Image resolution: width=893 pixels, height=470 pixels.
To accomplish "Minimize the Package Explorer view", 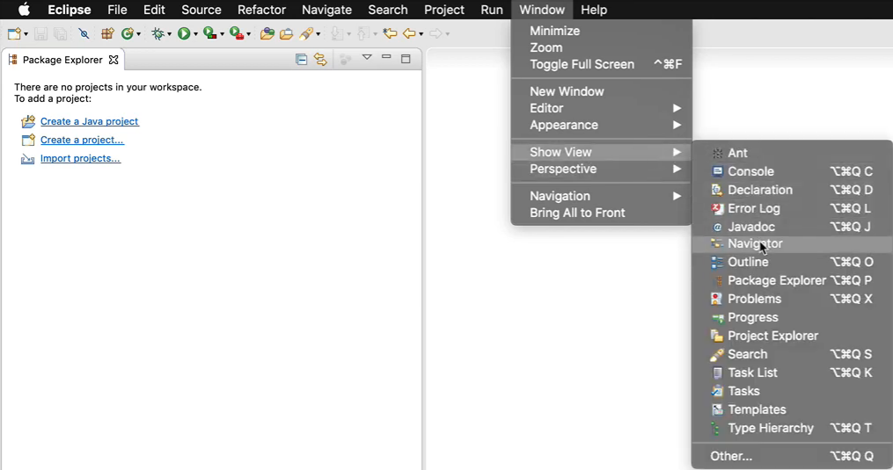I will (386, 57).
